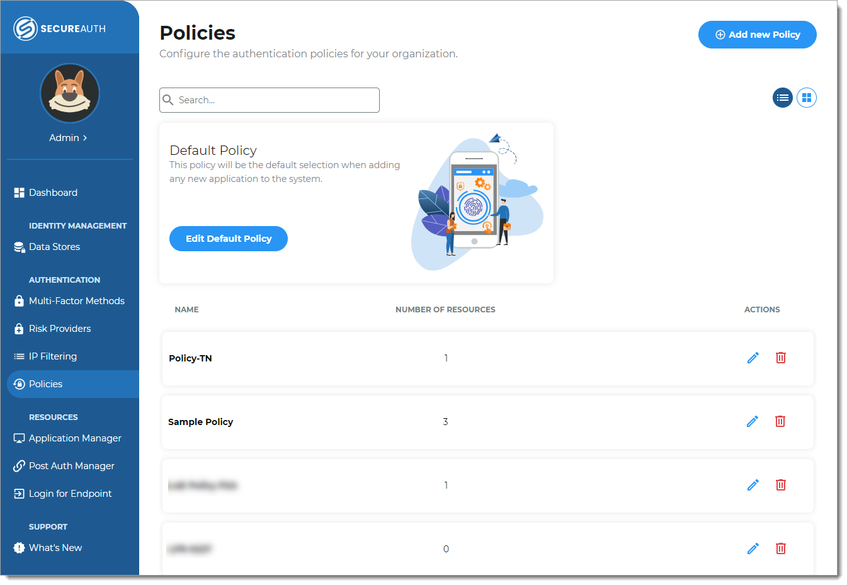This screenshot has height=585, width=847.
Task: Click the Application Manager monitor icon
Action: [x=18, y=438]
